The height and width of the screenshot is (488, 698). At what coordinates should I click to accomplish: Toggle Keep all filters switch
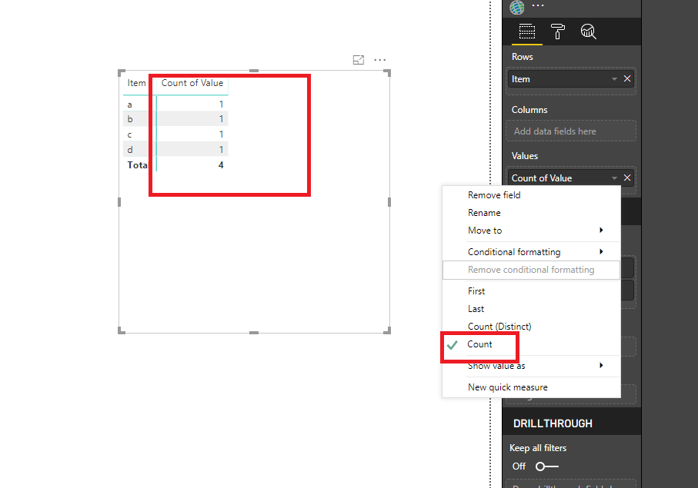pos(547,466)
